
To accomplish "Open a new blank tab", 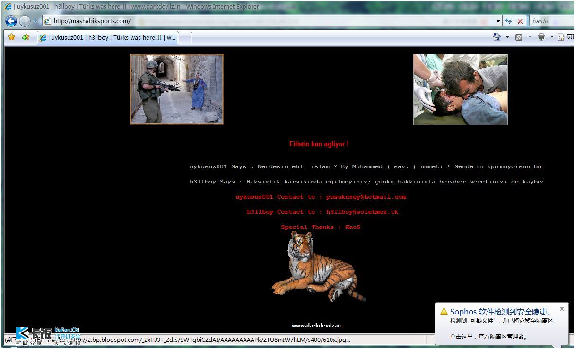I will [x=185, y=38].
